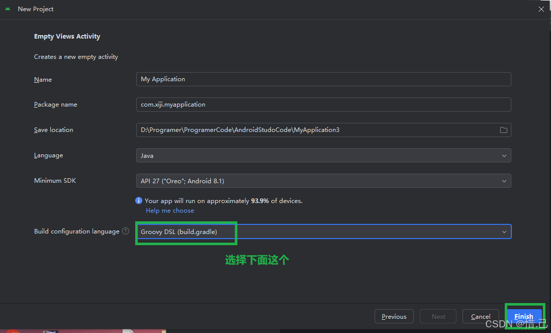The image size is (551, 333).
Task: Click the Name input field with My Application
Action: tap(324, 79)
